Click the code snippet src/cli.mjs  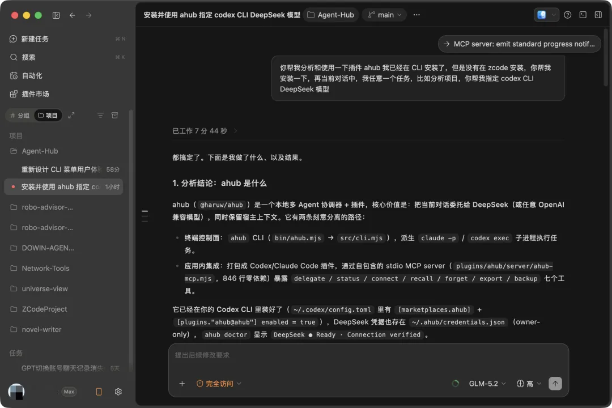coord(361,238)
